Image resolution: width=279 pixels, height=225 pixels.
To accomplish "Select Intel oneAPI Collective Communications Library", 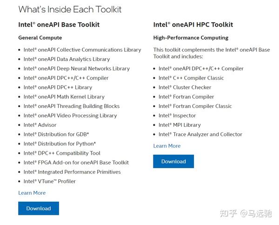I will pyautogui.click(x=82, y=50).
